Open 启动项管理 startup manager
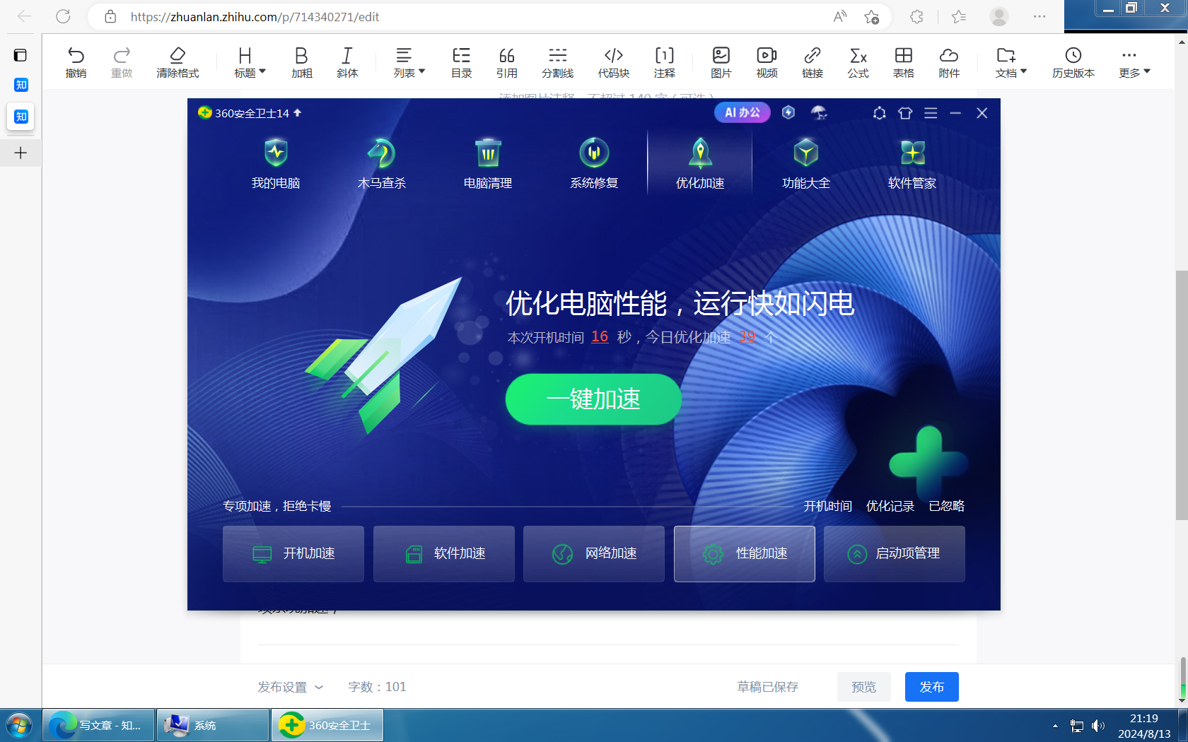This screenshot has width=1188, height=742. click(x=894, y=554)
